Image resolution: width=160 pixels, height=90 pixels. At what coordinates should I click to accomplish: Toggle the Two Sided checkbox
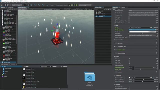[x=129, y=17]
